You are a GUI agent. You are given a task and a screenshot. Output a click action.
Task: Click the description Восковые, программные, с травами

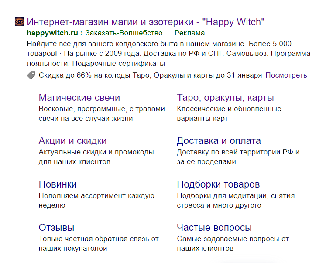[x=102, y=114]
